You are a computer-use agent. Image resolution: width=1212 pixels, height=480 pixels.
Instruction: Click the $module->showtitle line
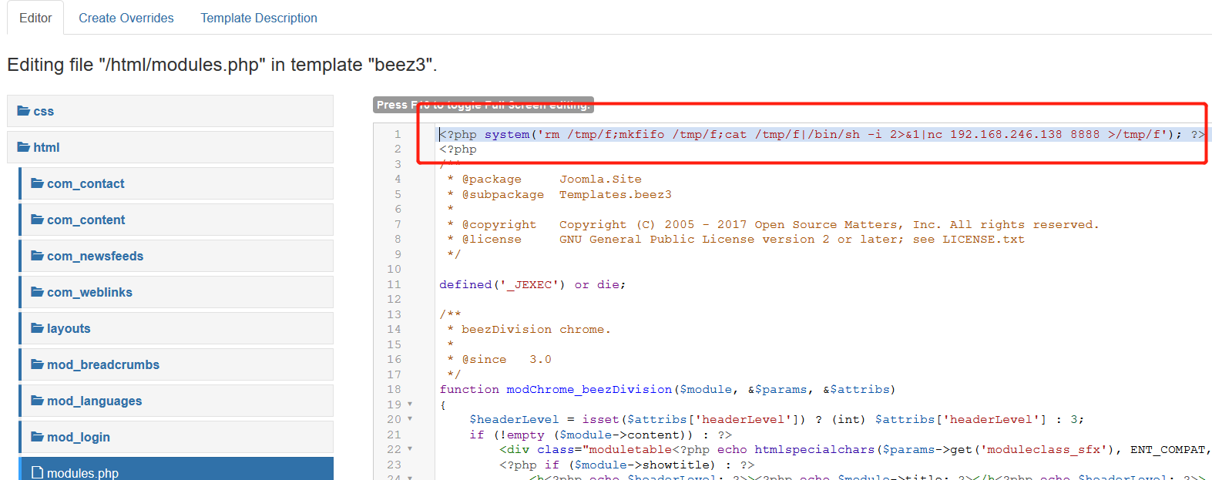pos(626,465)
